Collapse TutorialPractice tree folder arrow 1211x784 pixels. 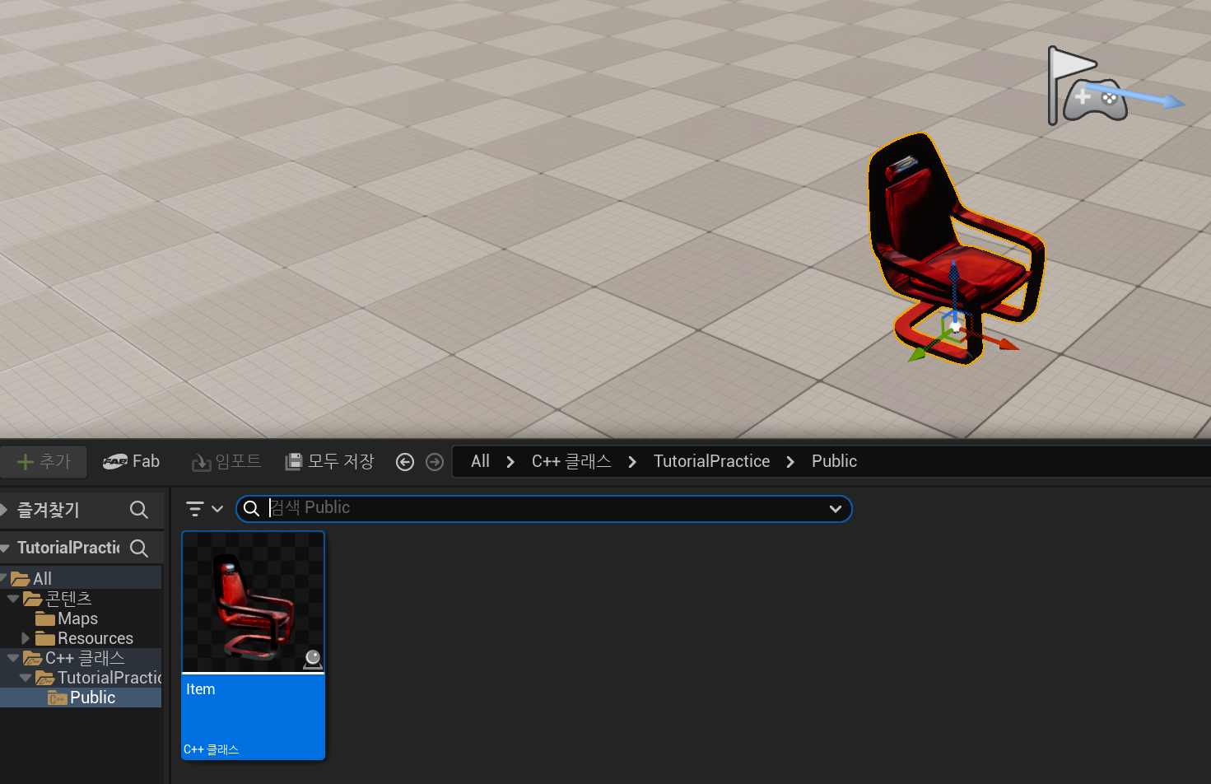(x=26, y=678)
